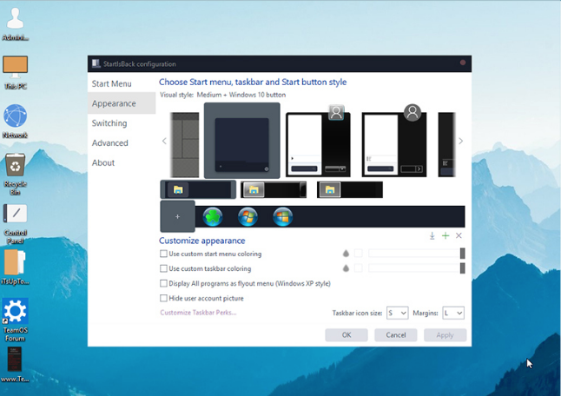561x396 pixels.
Task: Open Customize Taskbar Perks link
Action: (x=198, y=313)
